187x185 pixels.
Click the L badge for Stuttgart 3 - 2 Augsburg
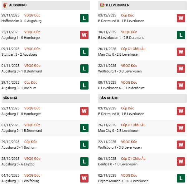point(84,52)
